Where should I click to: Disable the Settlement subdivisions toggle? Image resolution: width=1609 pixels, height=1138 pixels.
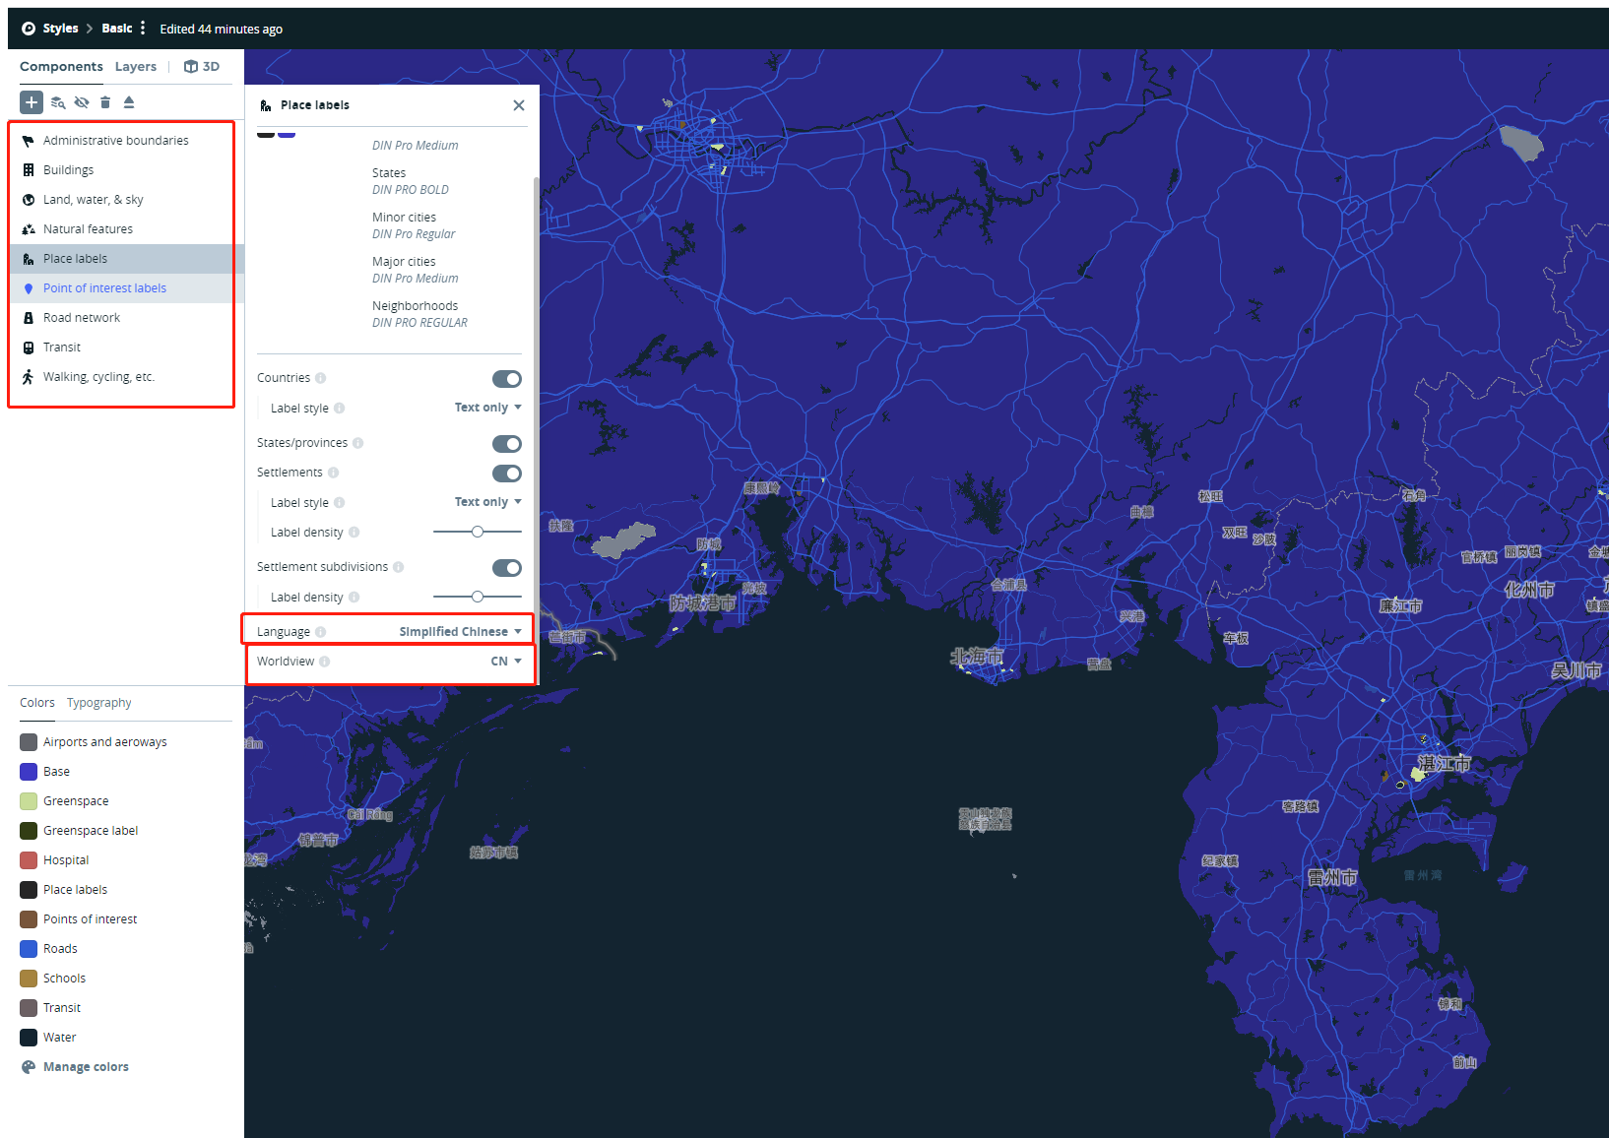(506, 567)
